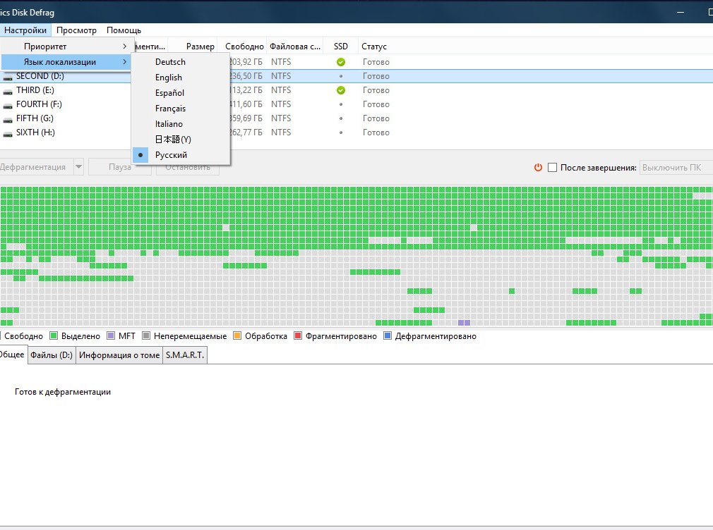Click free space 262,77 ГБ cell
Screen dimensions: 713x530
point(246,132)
